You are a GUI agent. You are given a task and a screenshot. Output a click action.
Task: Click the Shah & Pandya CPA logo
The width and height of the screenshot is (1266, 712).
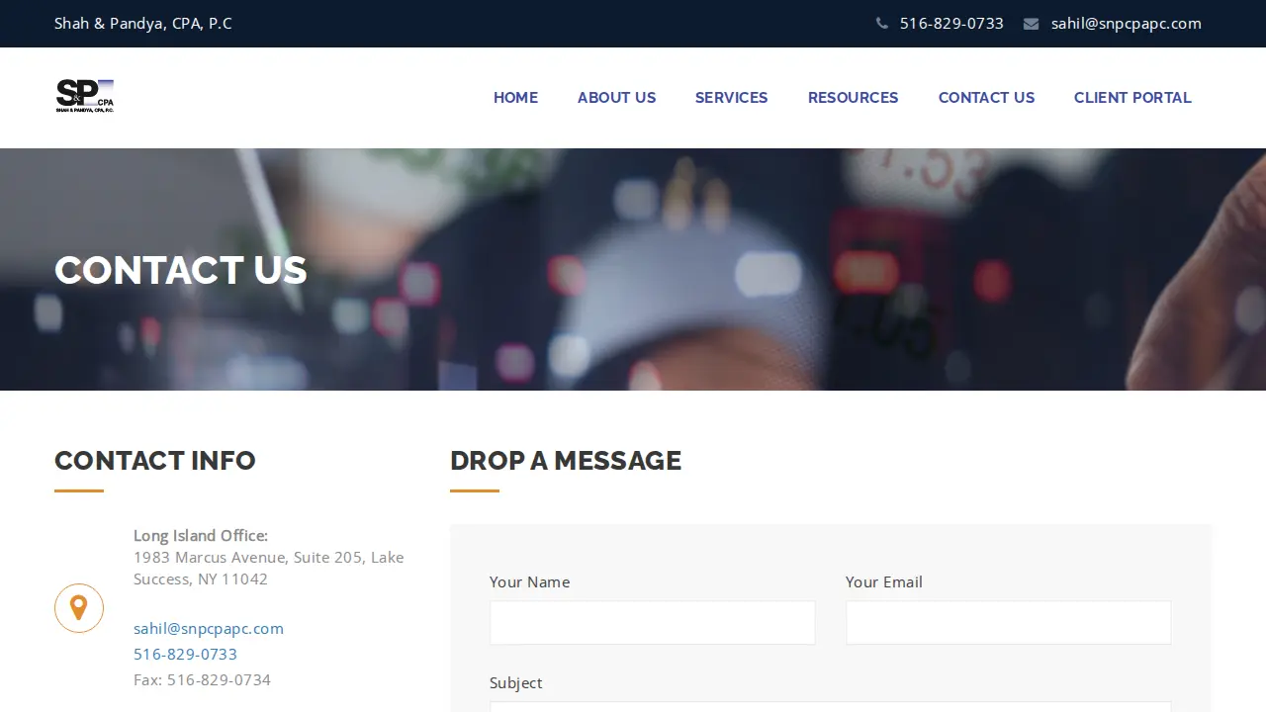[x=85, y=96]
